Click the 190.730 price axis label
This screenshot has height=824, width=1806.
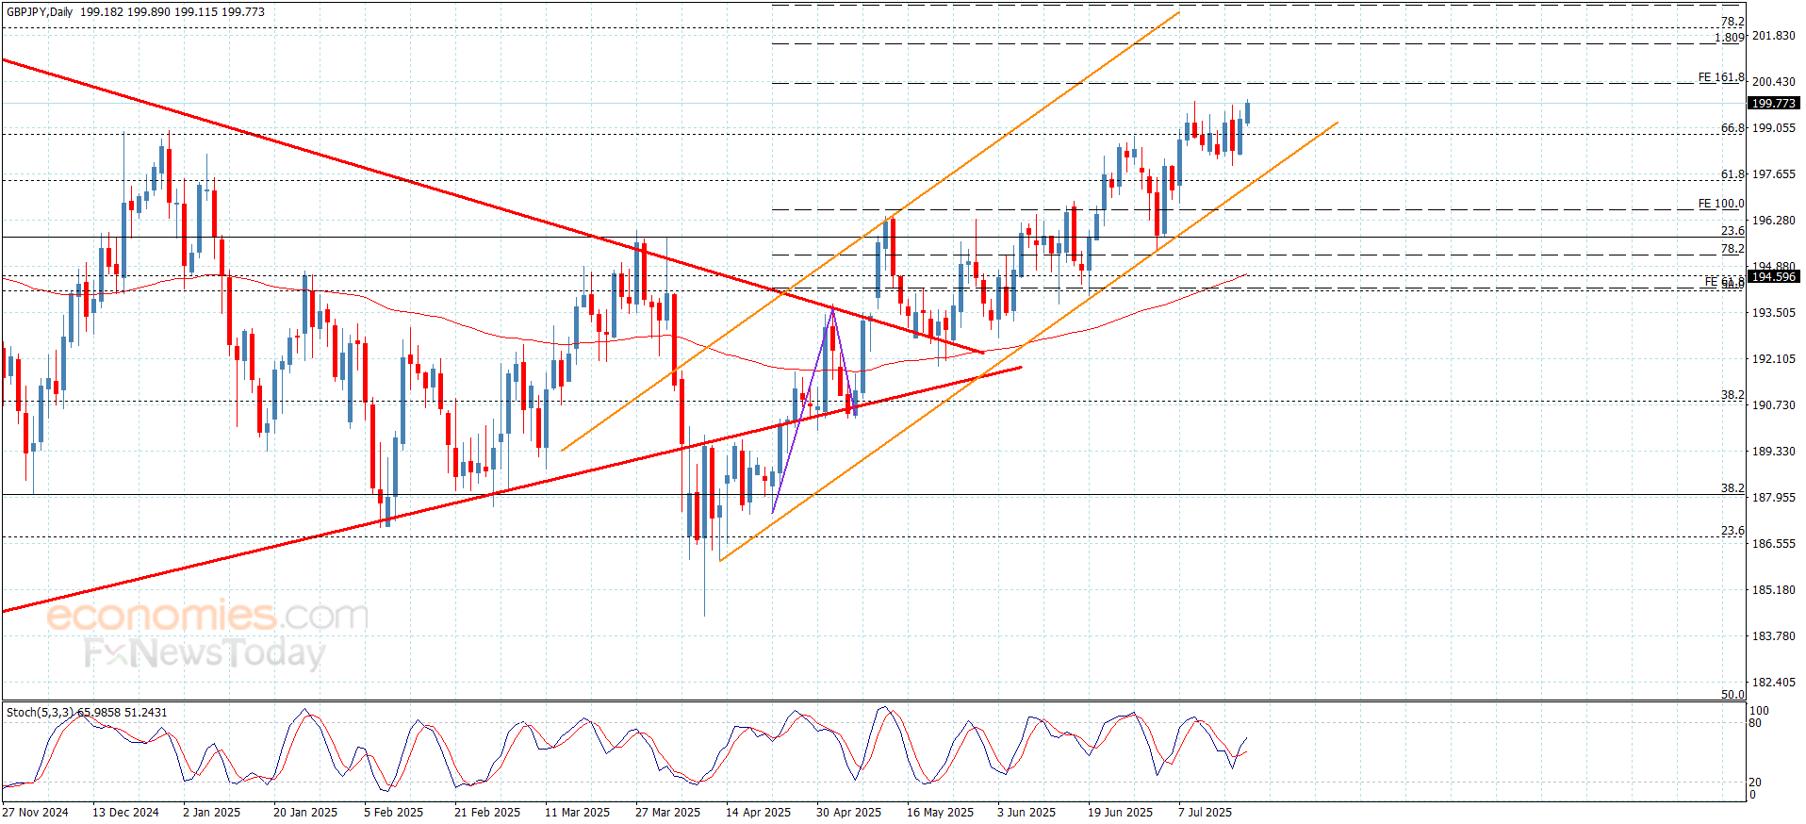[x=1773, y=405]
